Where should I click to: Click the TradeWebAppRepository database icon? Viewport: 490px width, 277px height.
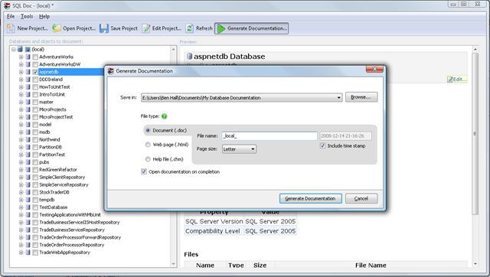[x=28, y=253]
